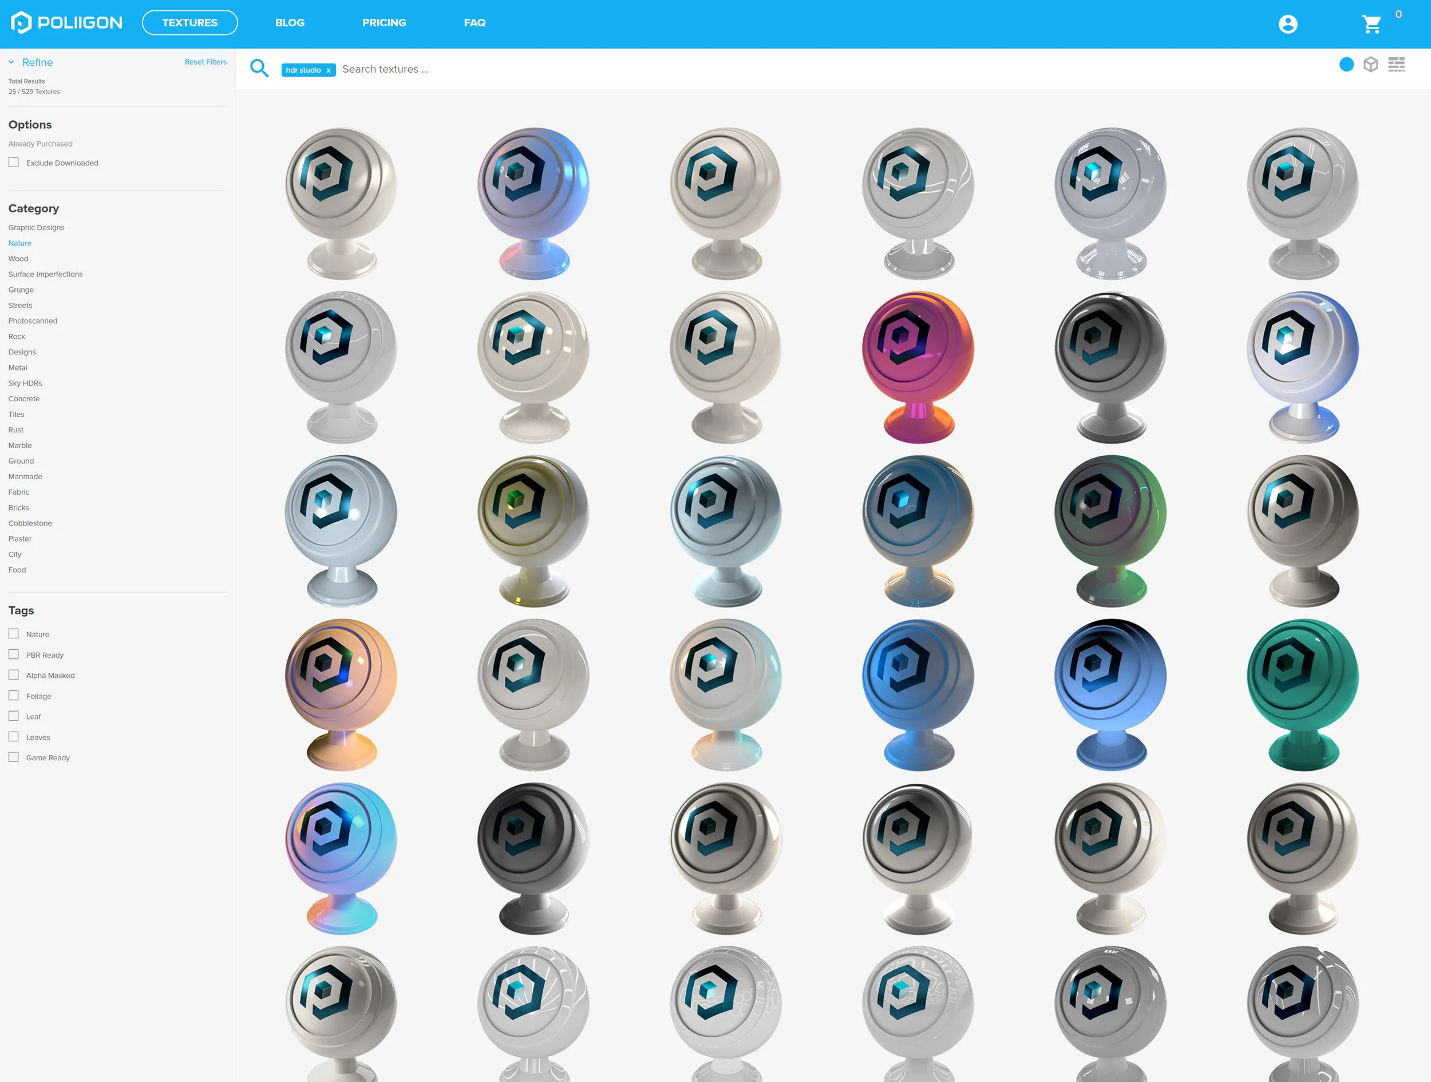Toggle Exclude Downloaded checkbox
1431x1082 pixels.
point(14,163)
